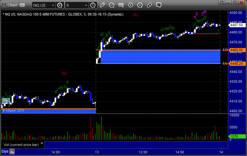Click the current price label 4487.50
This screenshot has width=247, height=156.
(237, 25)
